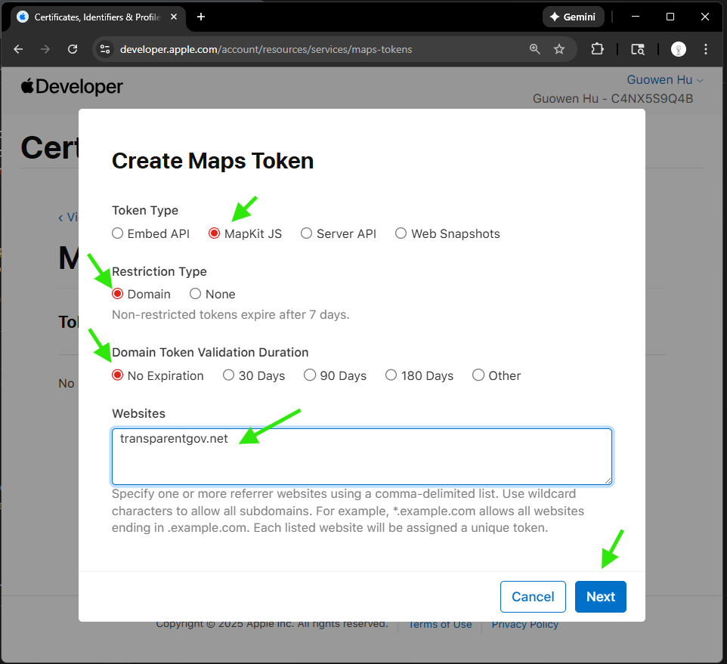Choose Web Snapshots token type
The width and height of the screenshot is (727, 664).
[401, 233]
